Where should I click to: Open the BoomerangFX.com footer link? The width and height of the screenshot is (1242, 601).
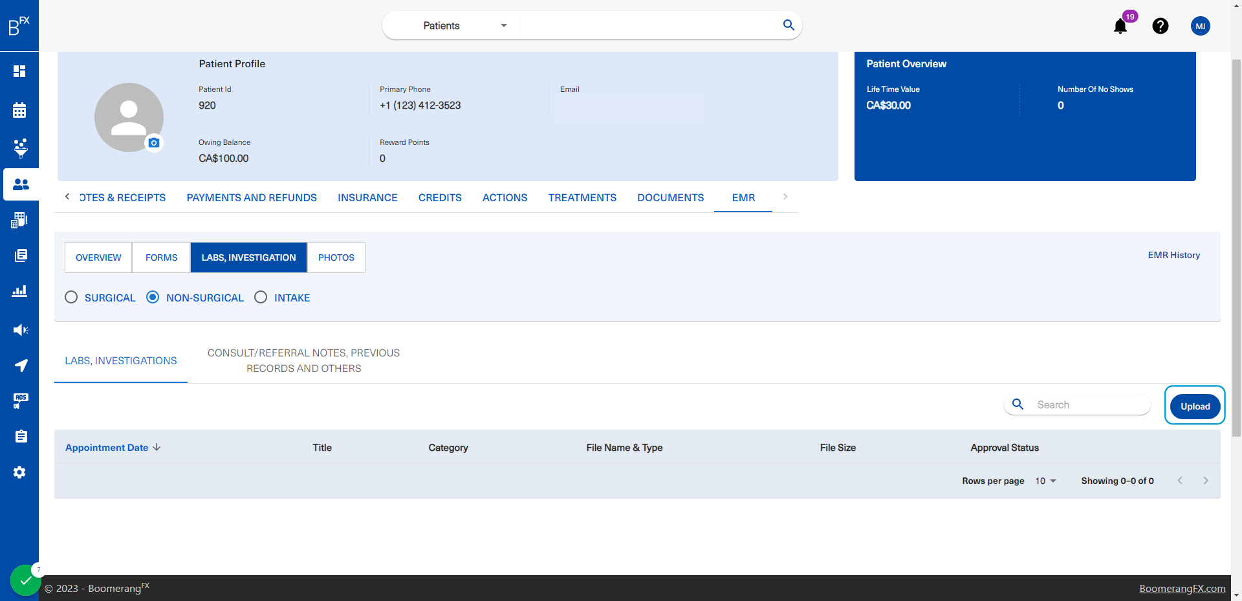(1182, 588)
